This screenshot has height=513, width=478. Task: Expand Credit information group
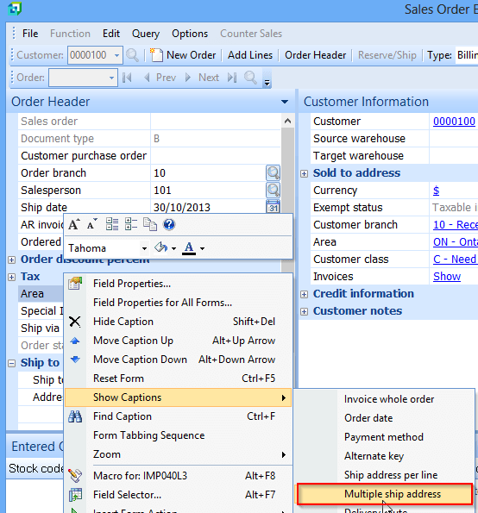point(305,294)
